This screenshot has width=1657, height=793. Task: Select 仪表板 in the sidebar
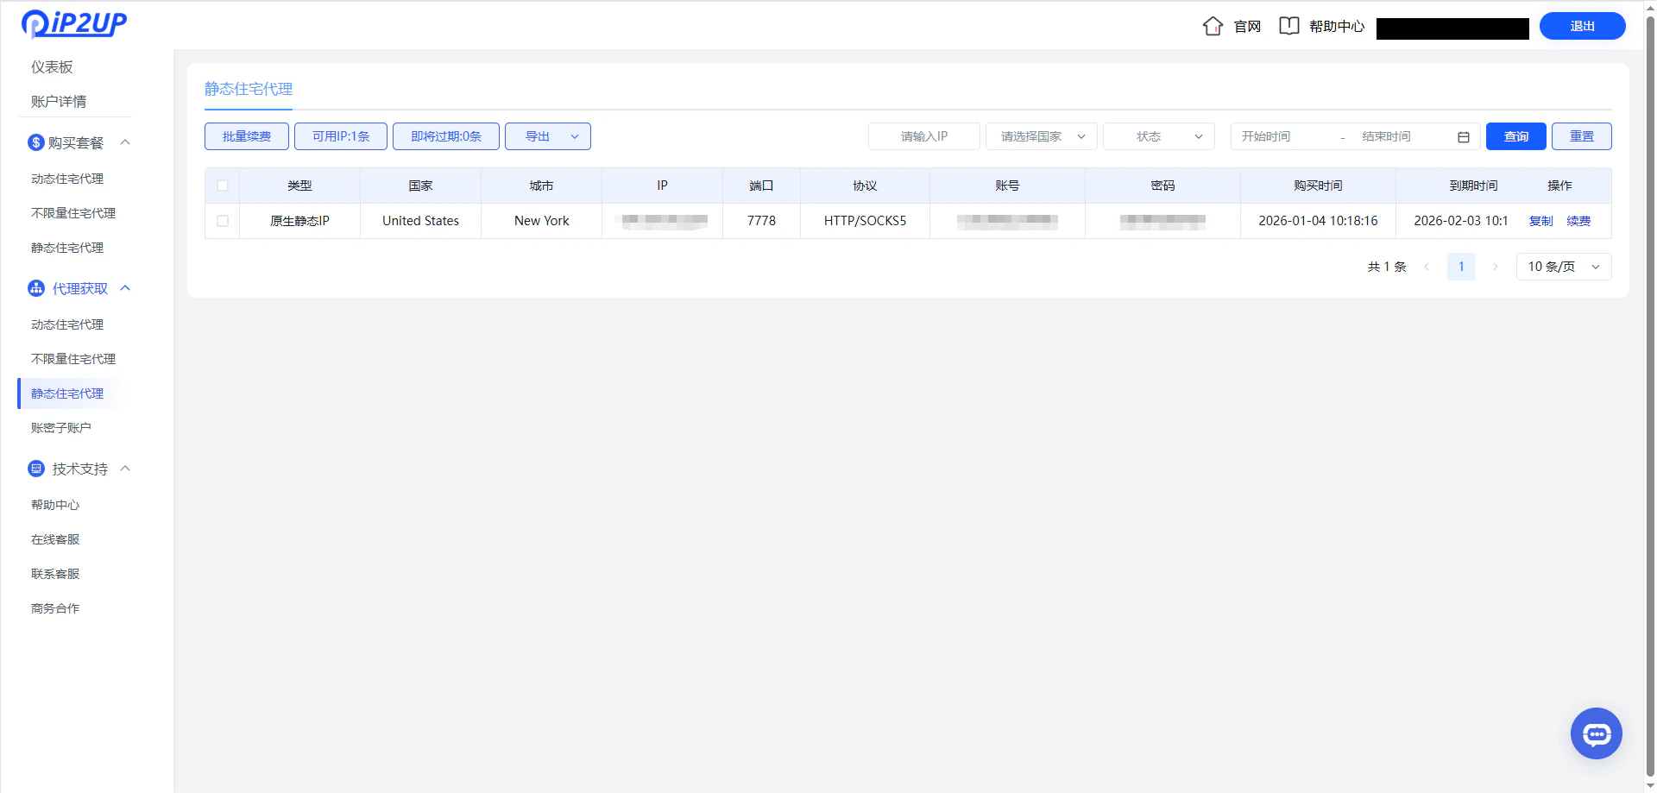click(52, 66)
